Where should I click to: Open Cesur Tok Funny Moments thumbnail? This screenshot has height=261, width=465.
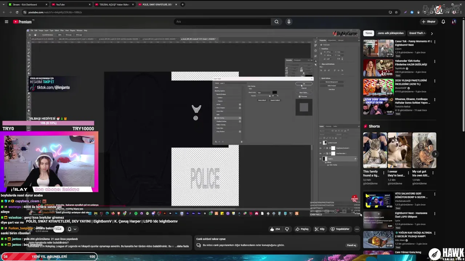click(x=378, y=48)
